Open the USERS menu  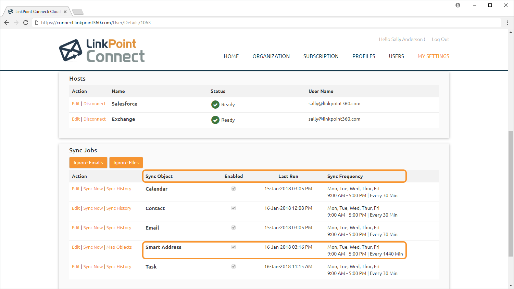[397, 56]
